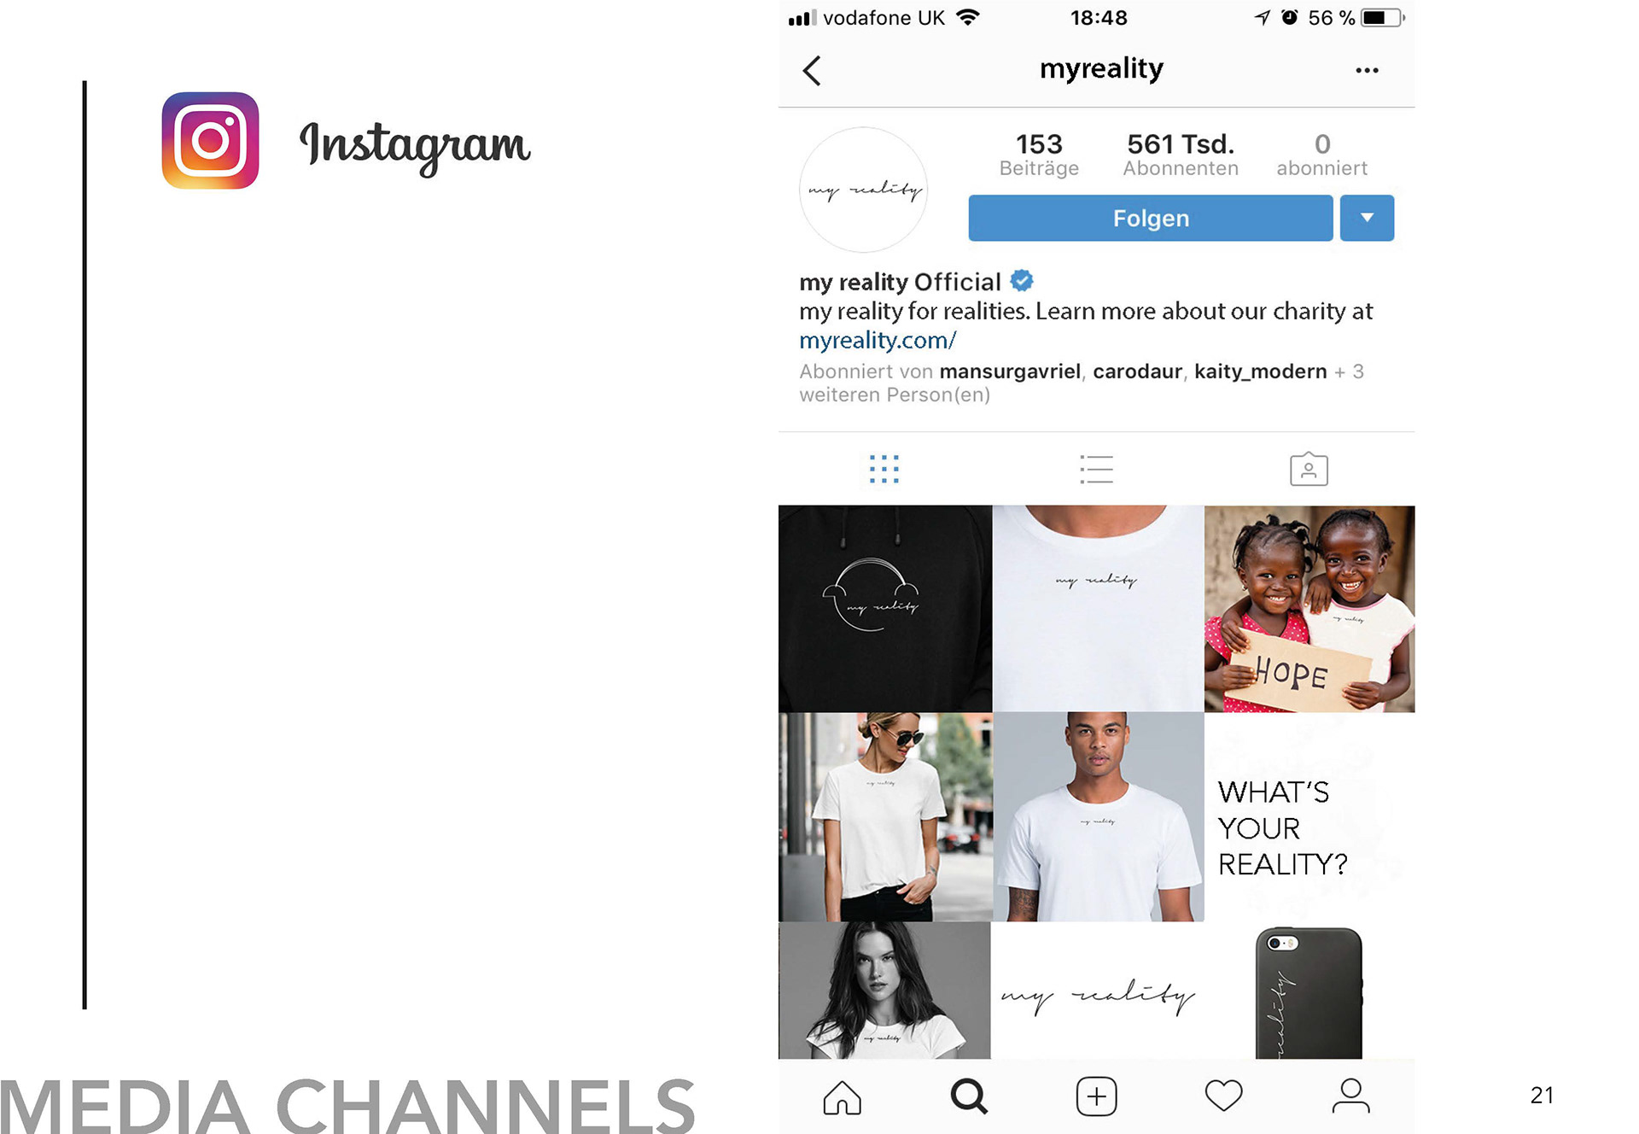Screen dimensions: 1639x1134
Task: Tap the back arrow beside myreality
Action: pos(812,71)
